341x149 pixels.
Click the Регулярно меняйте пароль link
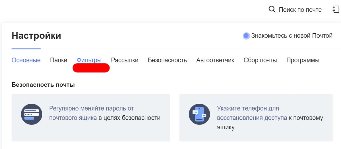pos(91,109)
